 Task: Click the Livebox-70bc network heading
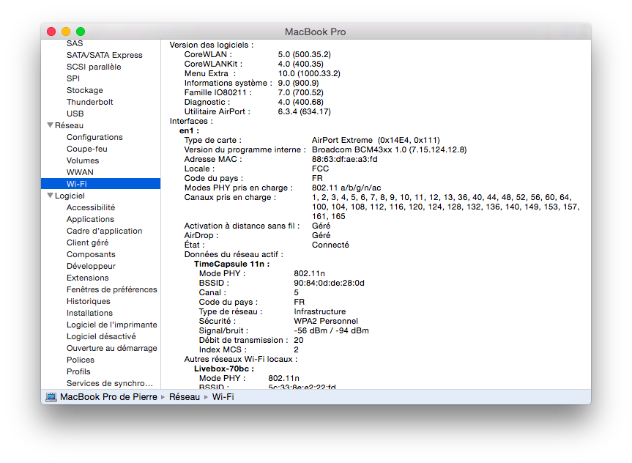coord(224,368)
